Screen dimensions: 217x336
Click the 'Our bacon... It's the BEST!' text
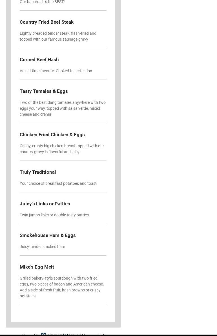(42, 2)
